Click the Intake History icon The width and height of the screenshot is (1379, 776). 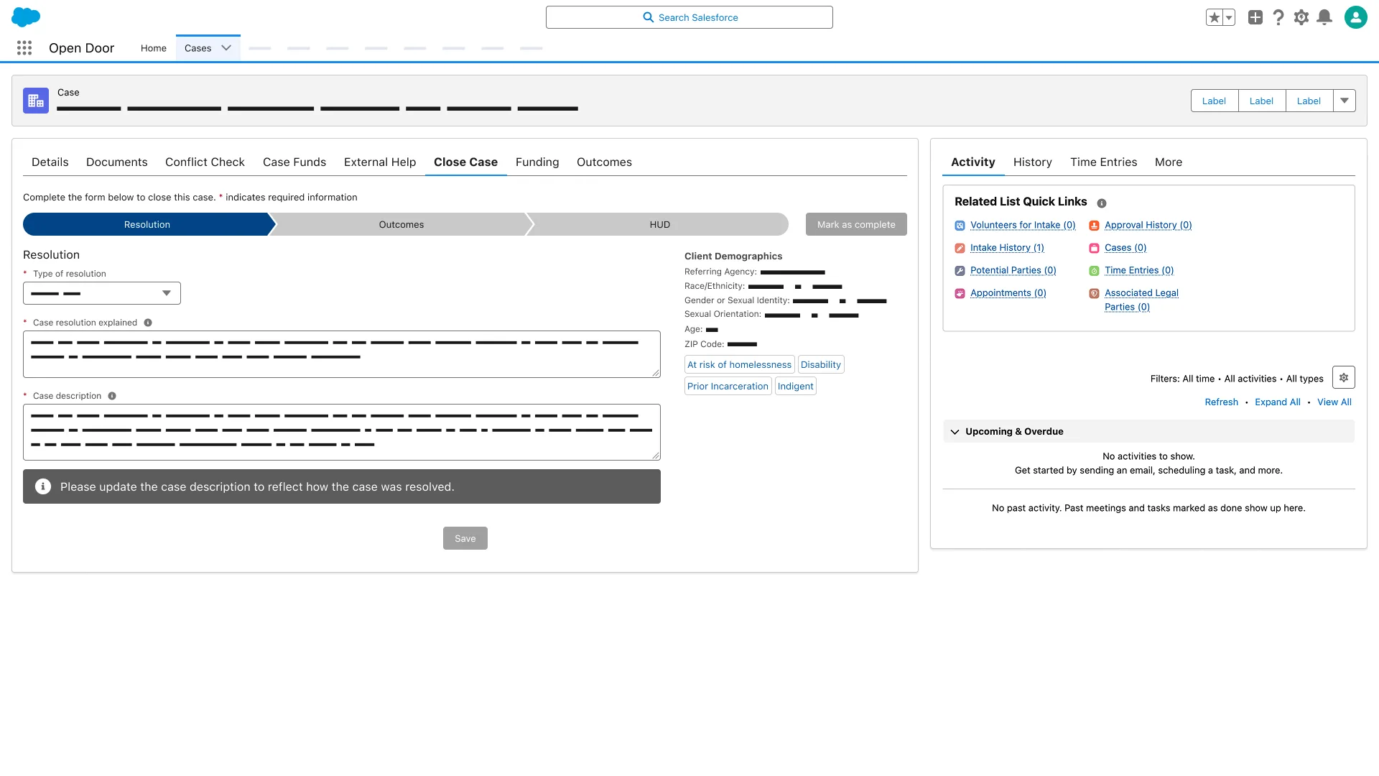960,249
